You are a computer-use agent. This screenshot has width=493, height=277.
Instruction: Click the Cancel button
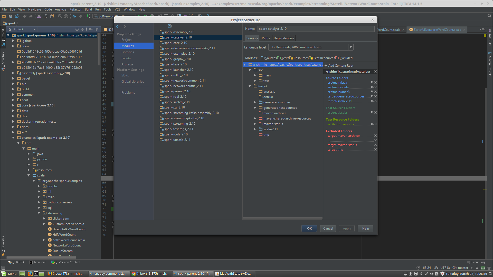pyautogui.click(x=328, y=229)
